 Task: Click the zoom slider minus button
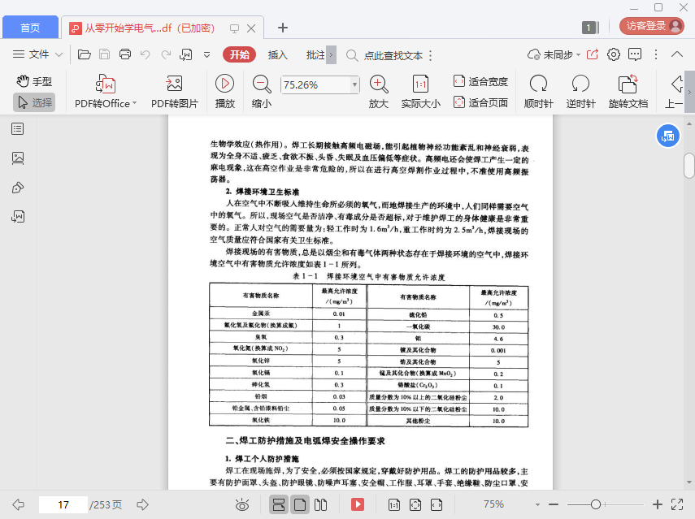pyautogui.click(x=554, y=504)
